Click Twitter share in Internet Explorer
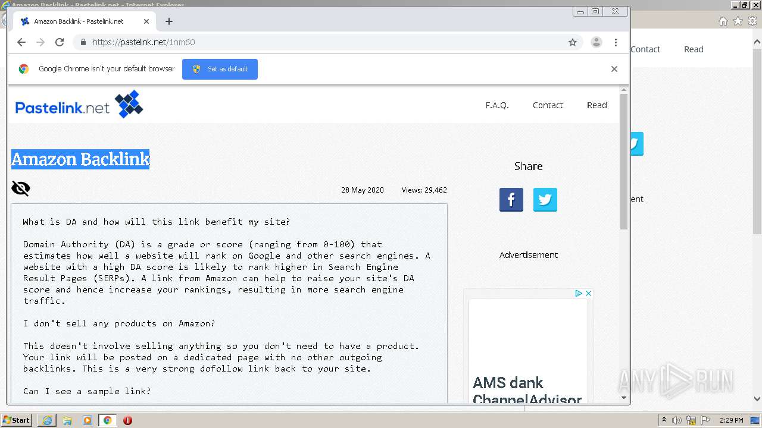 click(x=637, y=144)
